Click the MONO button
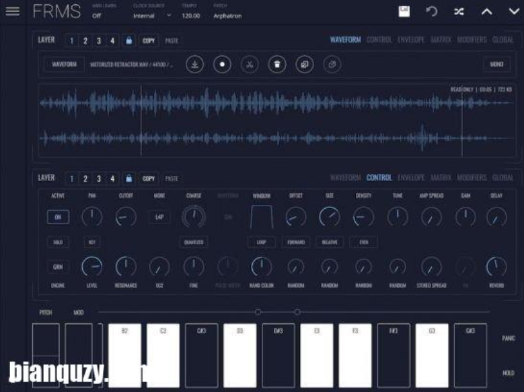 point(496,65)
